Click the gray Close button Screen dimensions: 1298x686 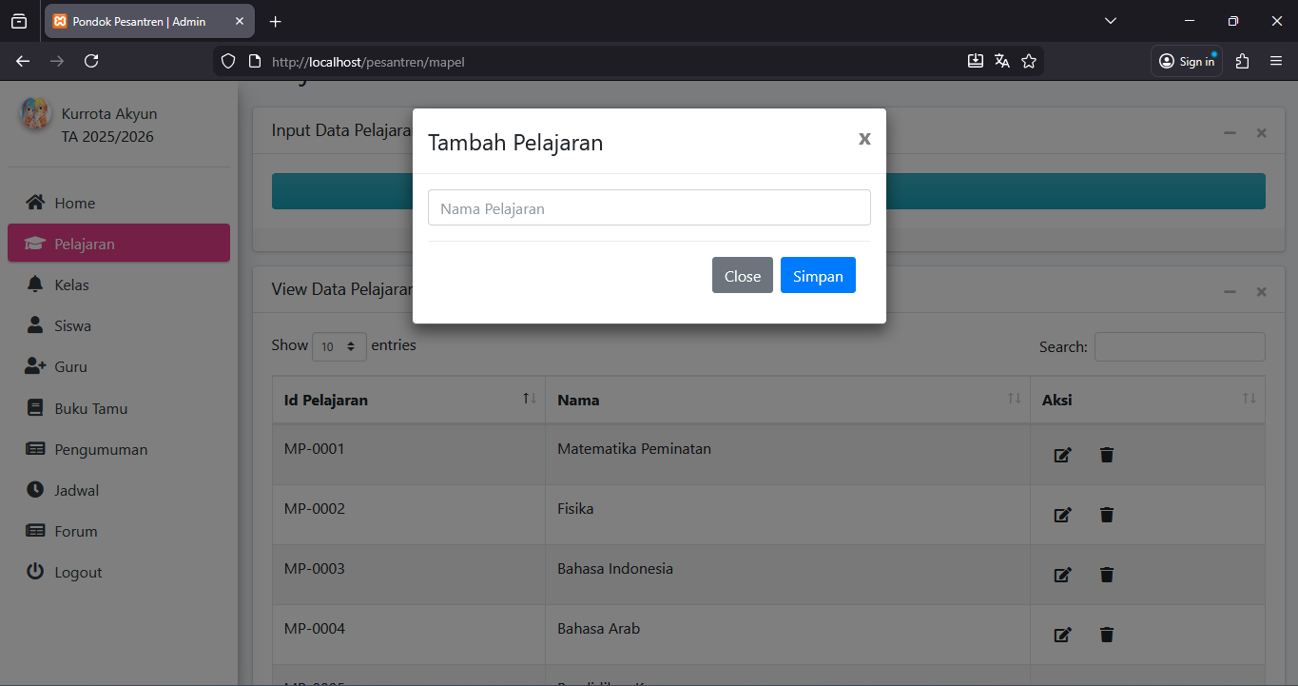click(x=742, y=276)
